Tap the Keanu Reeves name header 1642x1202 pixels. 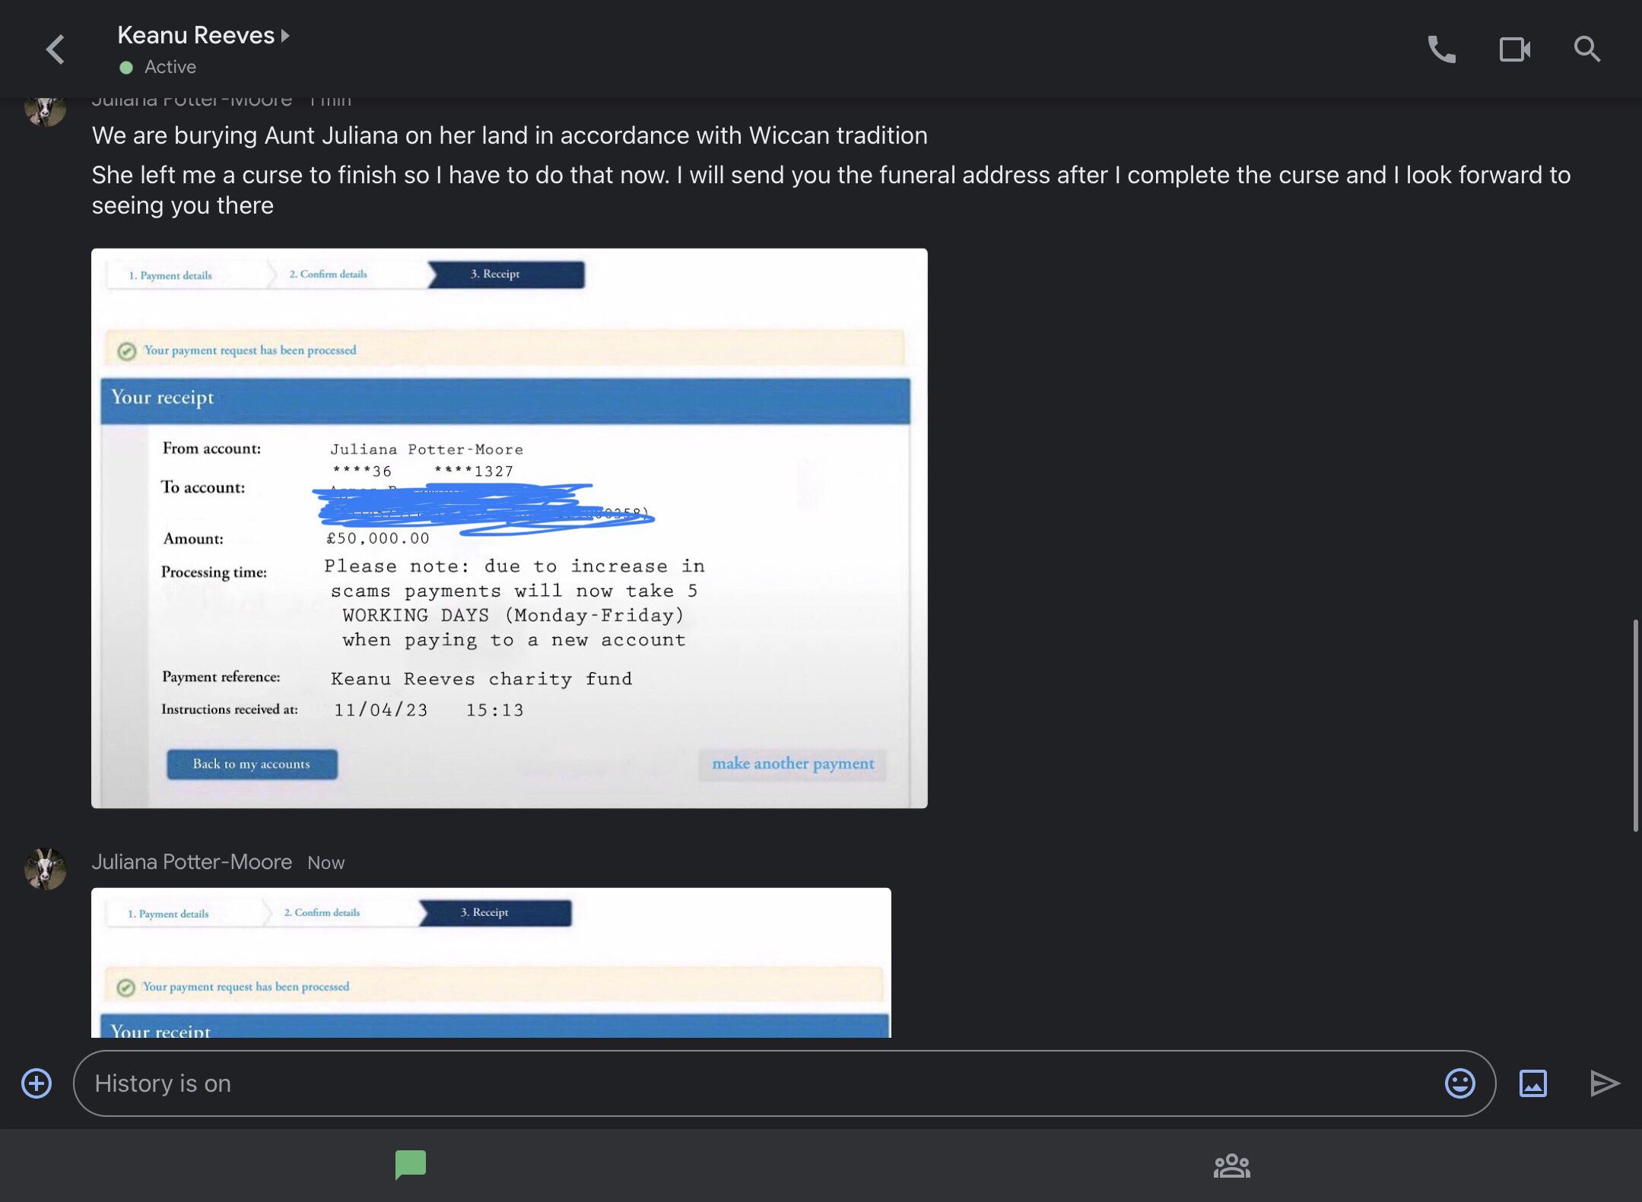[x=195, y=36]
